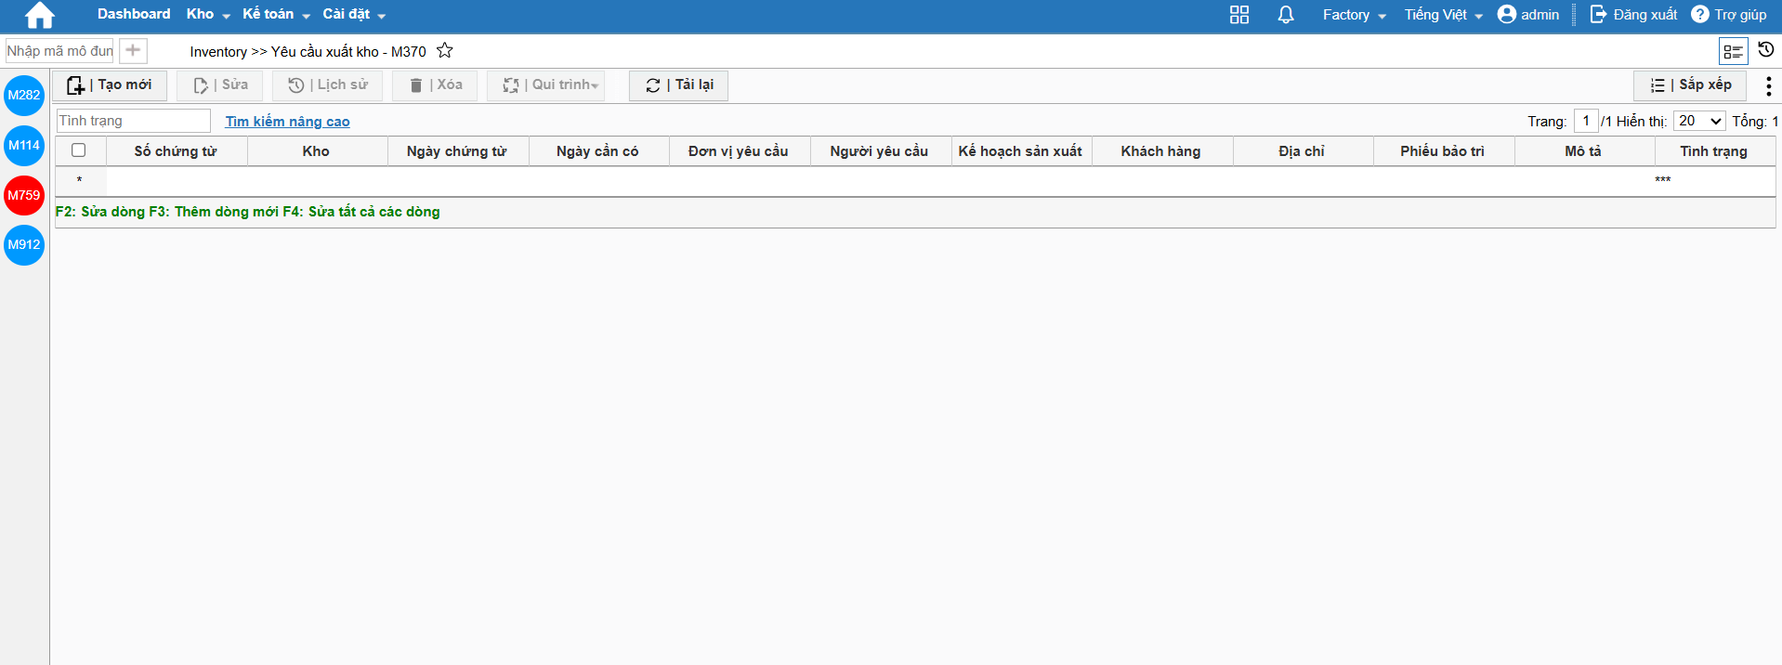The height and width of the screenshot is (665, 1782).
Task: Change the Hiển thị rows count dropdown
Action: [1699, 121]
